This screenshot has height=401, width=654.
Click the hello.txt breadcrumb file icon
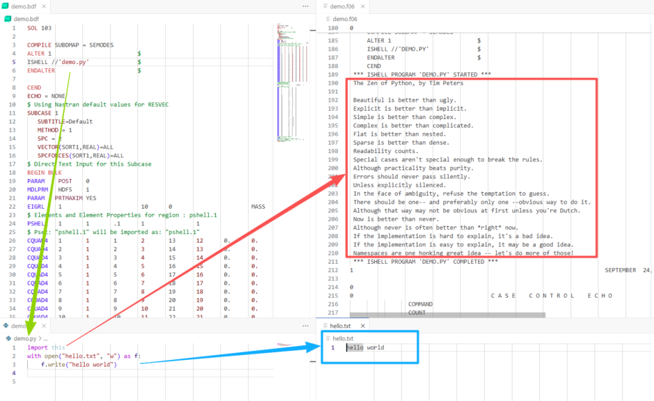tap(328, 338)
